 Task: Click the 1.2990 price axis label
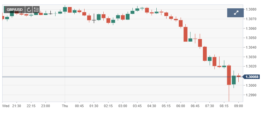[x=250, y=95]
